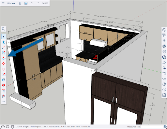This screenshot has height=129, width=167.
Task: Open the Styles panel icon
Action: click(x=164, y=57)
